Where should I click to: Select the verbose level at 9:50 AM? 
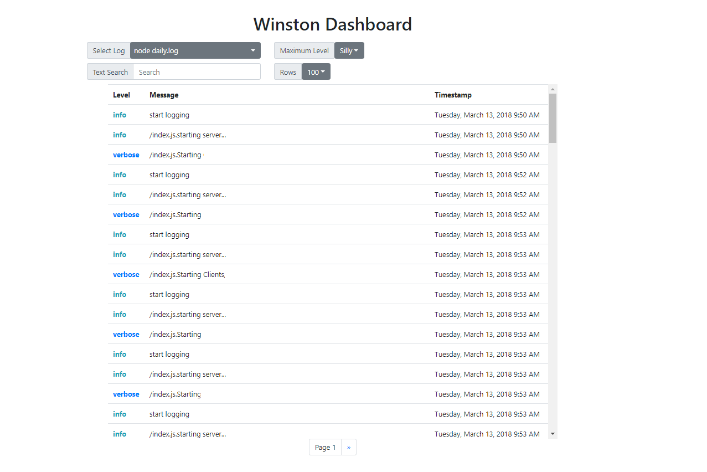pyautogui.click(x=126, y=155)
